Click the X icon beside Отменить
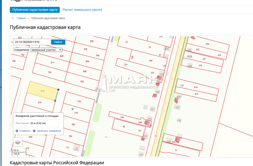 point(17,131)
